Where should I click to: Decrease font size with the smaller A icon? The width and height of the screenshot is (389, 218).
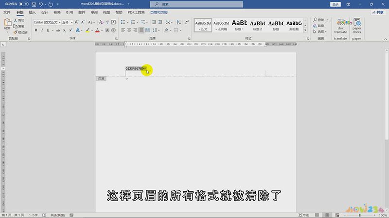pos(83,22)
